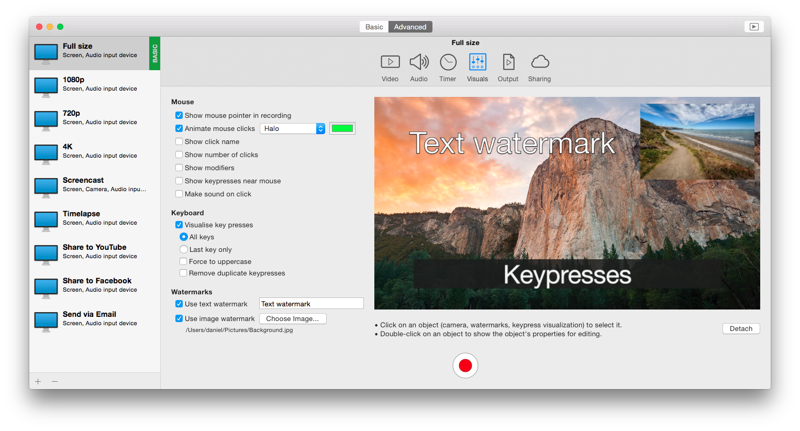Add a new preset with plus icon
The width and height of the screenshot is (800, 431).
click(x=38, y=381)
